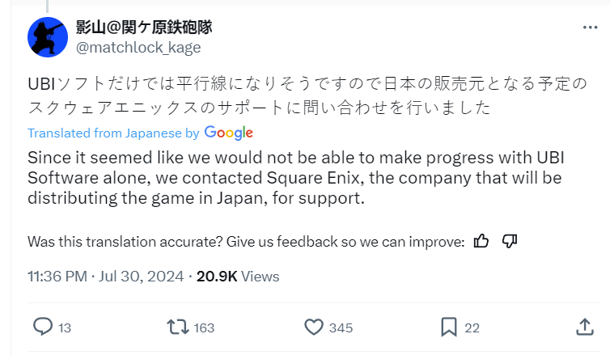Click the Google logo next to translation label
Image resolution: width=610 pixels, height=355 pixels.
click(x=229, y=133)
